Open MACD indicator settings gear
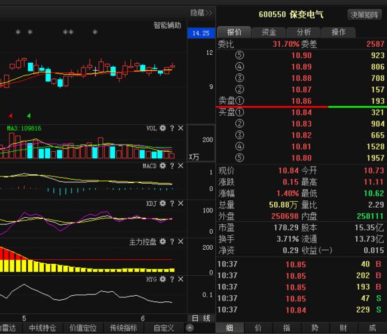The image size is (387, 334). (x=162, y=166)
